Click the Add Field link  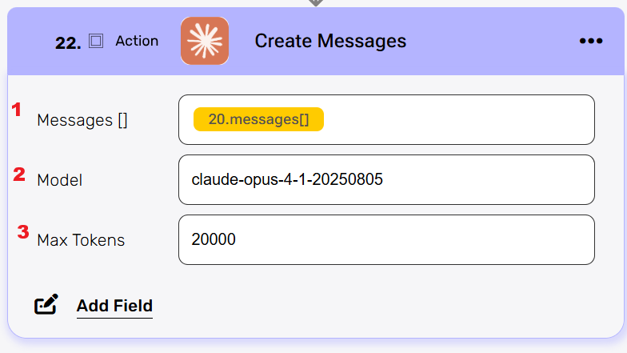114,305
